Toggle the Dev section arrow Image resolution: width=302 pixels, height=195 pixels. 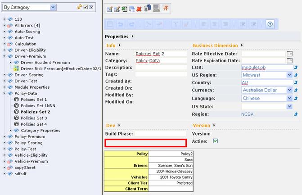(119, 125)
